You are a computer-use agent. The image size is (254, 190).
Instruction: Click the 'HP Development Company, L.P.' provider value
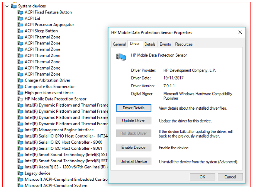[190, 71]
